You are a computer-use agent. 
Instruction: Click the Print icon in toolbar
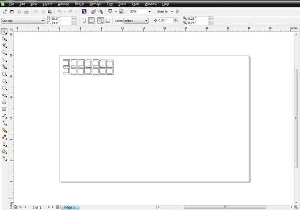(x=27, y=12)
